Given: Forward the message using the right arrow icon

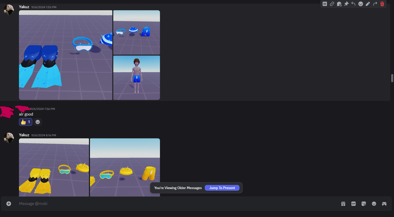Looking at the screenshot, I should 375,4.
